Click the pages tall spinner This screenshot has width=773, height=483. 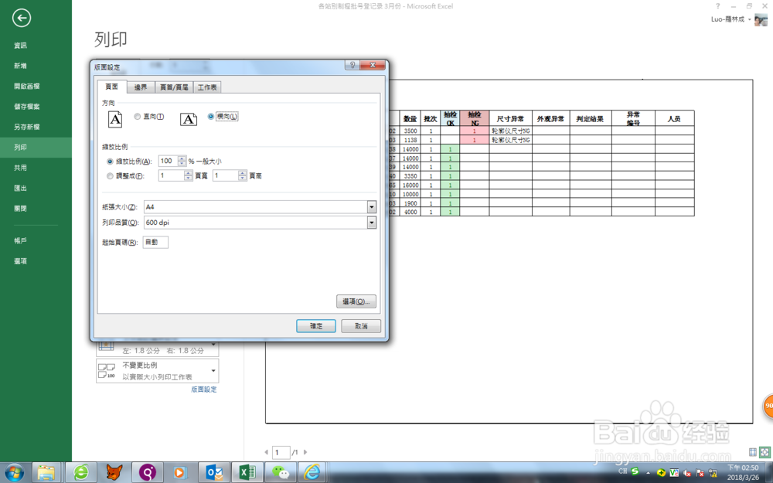pos(242,175)
